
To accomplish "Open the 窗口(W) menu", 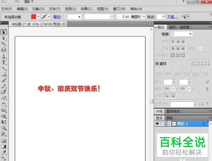I will pos(119,9).
